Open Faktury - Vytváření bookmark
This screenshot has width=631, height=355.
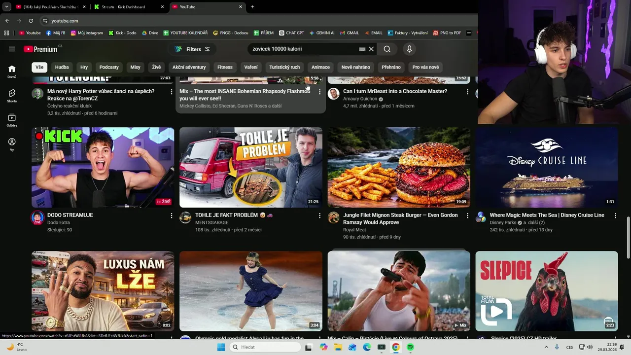click(408, 33)
